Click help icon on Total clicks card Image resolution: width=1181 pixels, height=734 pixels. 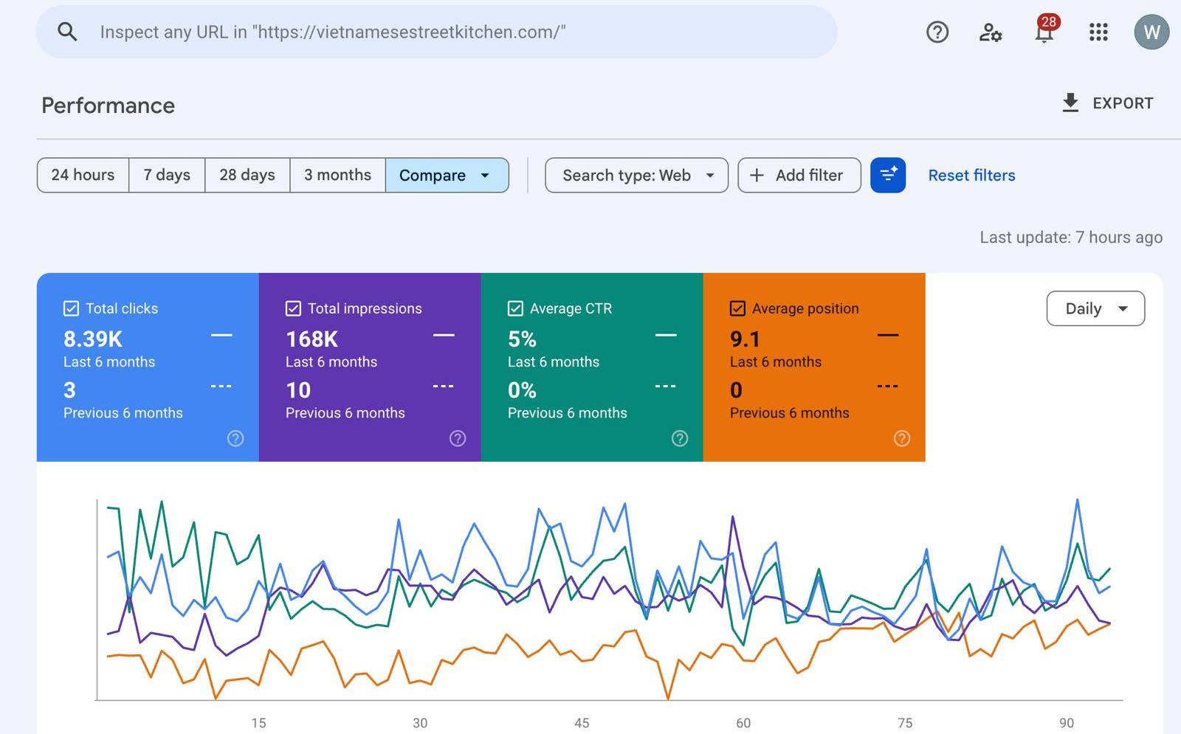[x=235, y=439]
